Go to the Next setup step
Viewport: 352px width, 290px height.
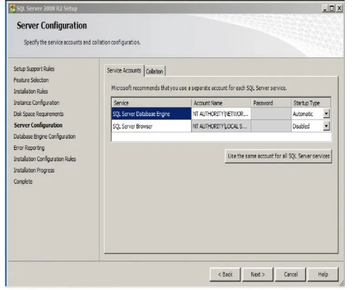257,274
